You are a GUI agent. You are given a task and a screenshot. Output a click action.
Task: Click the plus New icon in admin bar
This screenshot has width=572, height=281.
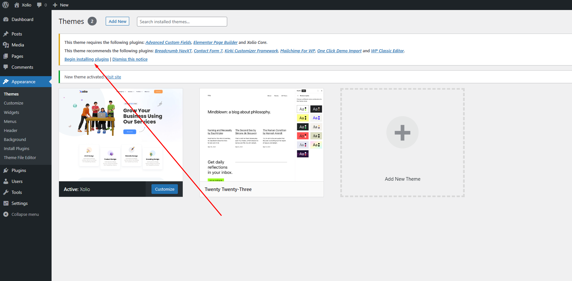click(x=55, y=5)
